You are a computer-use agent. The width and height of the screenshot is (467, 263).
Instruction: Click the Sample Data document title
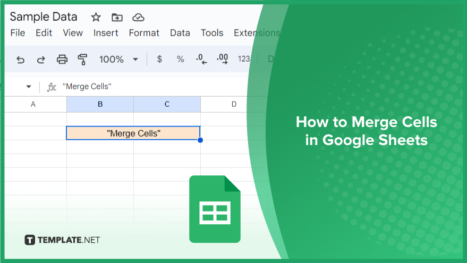coord(44,16)
